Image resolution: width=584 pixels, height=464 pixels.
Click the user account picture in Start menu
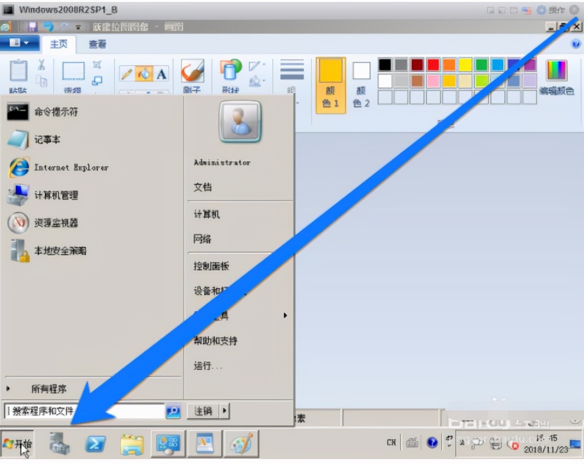tap(240, 122)
